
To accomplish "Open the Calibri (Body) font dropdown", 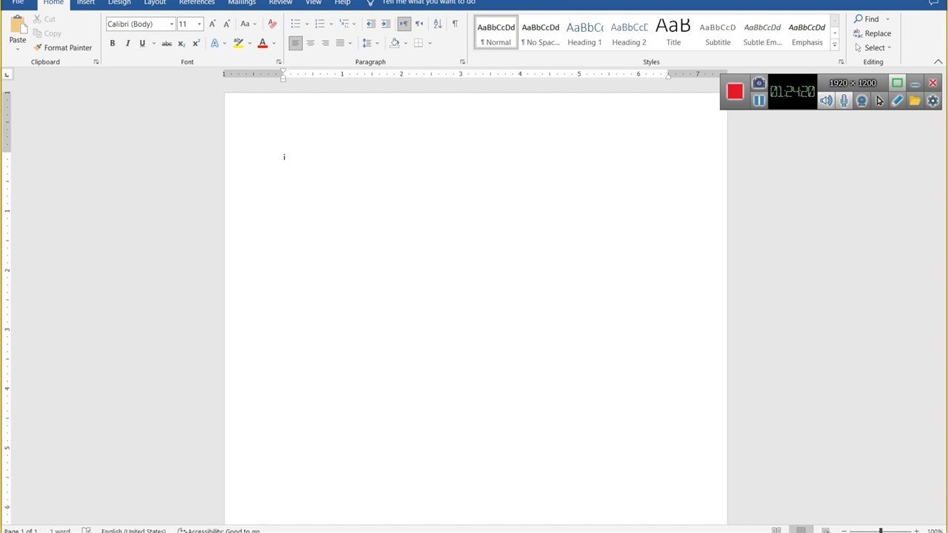I will (x=171, y=24).
